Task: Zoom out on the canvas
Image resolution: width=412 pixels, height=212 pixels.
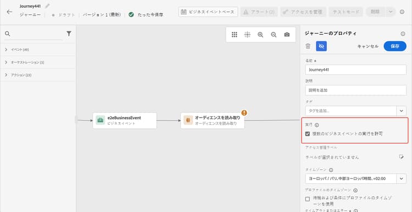Action: (274, 35)
